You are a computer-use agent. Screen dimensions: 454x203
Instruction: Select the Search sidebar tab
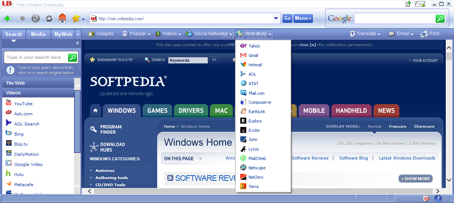14,34
